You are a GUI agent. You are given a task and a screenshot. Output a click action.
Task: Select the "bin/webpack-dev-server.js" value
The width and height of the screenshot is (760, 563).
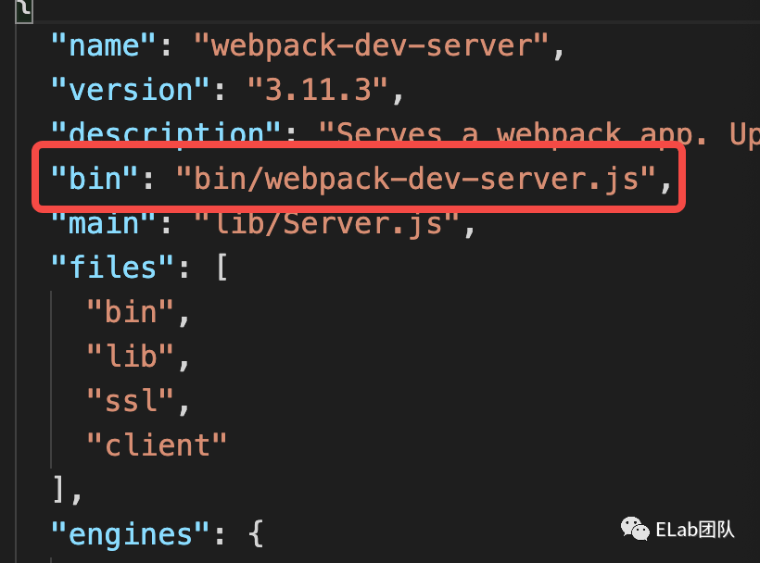(416, 179)
